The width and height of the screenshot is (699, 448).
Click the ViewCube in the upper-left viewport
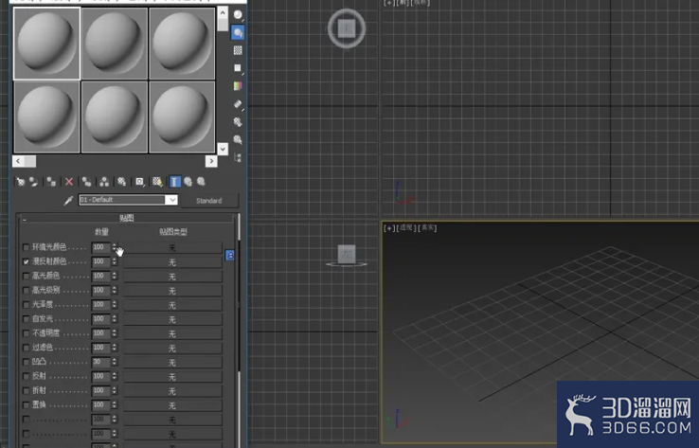(x=347, y=28)
